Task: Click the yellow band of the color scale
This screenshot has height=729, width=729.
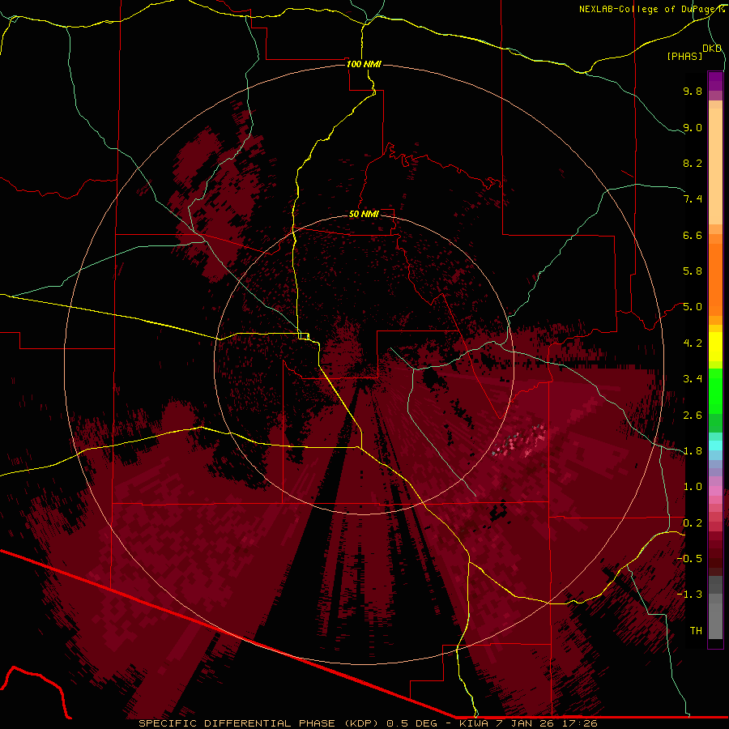Action: pos(715,347)
